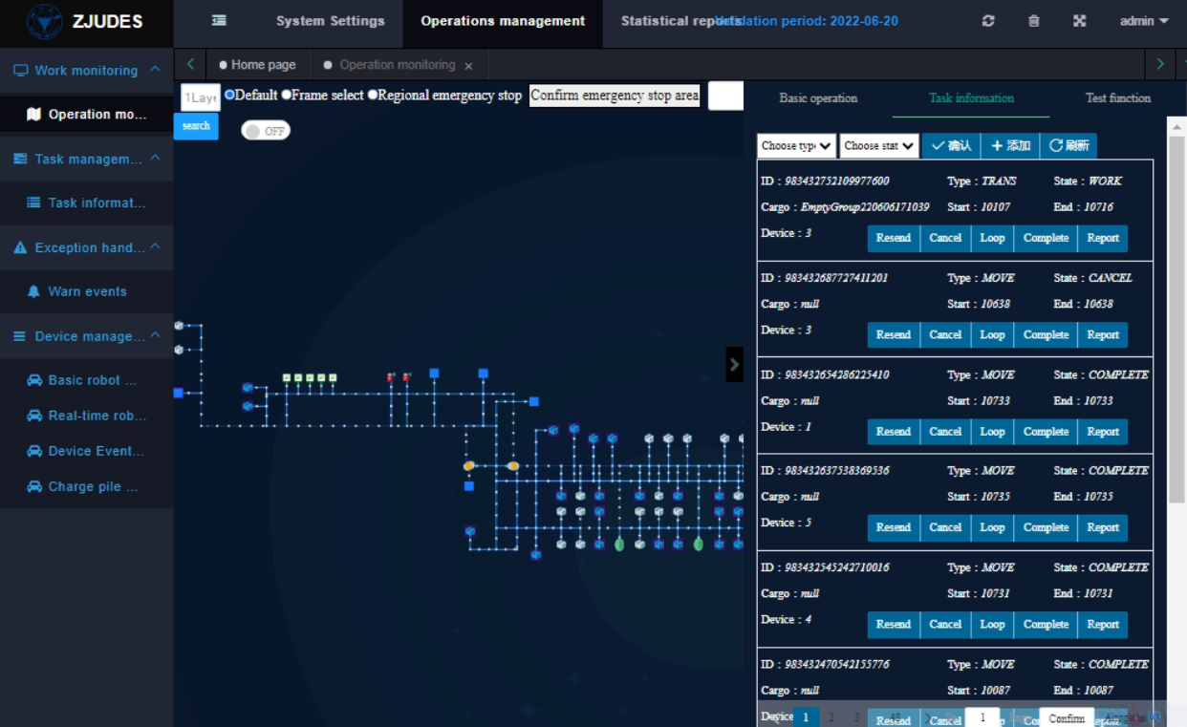1187x727 pixels.
Task: Open Warn events with the bell icon
Action: pos(87,291)
